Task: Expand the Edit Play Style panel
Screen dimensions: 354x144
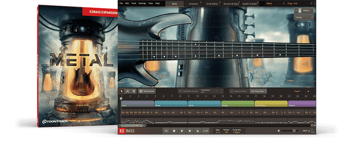Action: point(258,91)
